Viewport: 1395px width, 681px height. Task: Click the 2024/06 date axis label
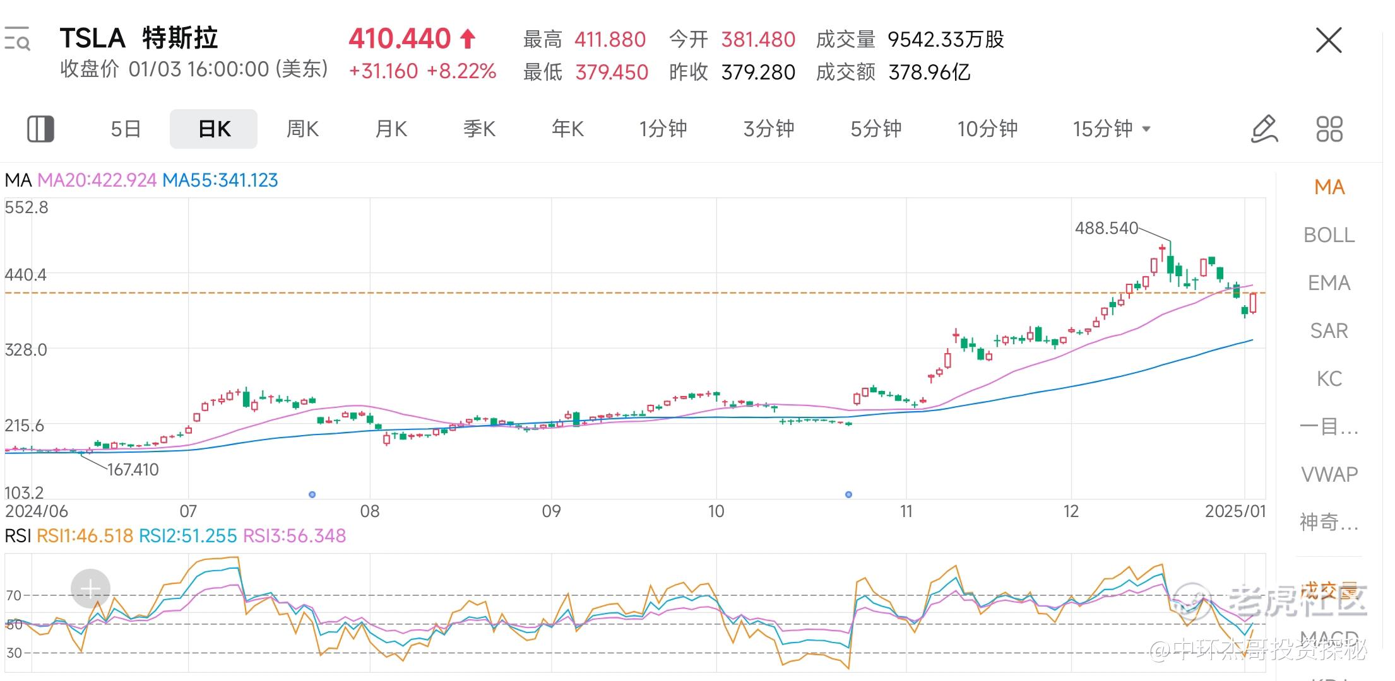pos(36,511)
